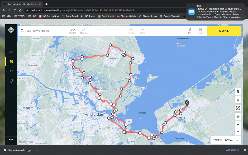This screenshot has height=155, width=248.
Task: Open the map style selector icon
Action: [x=238, y=92]
